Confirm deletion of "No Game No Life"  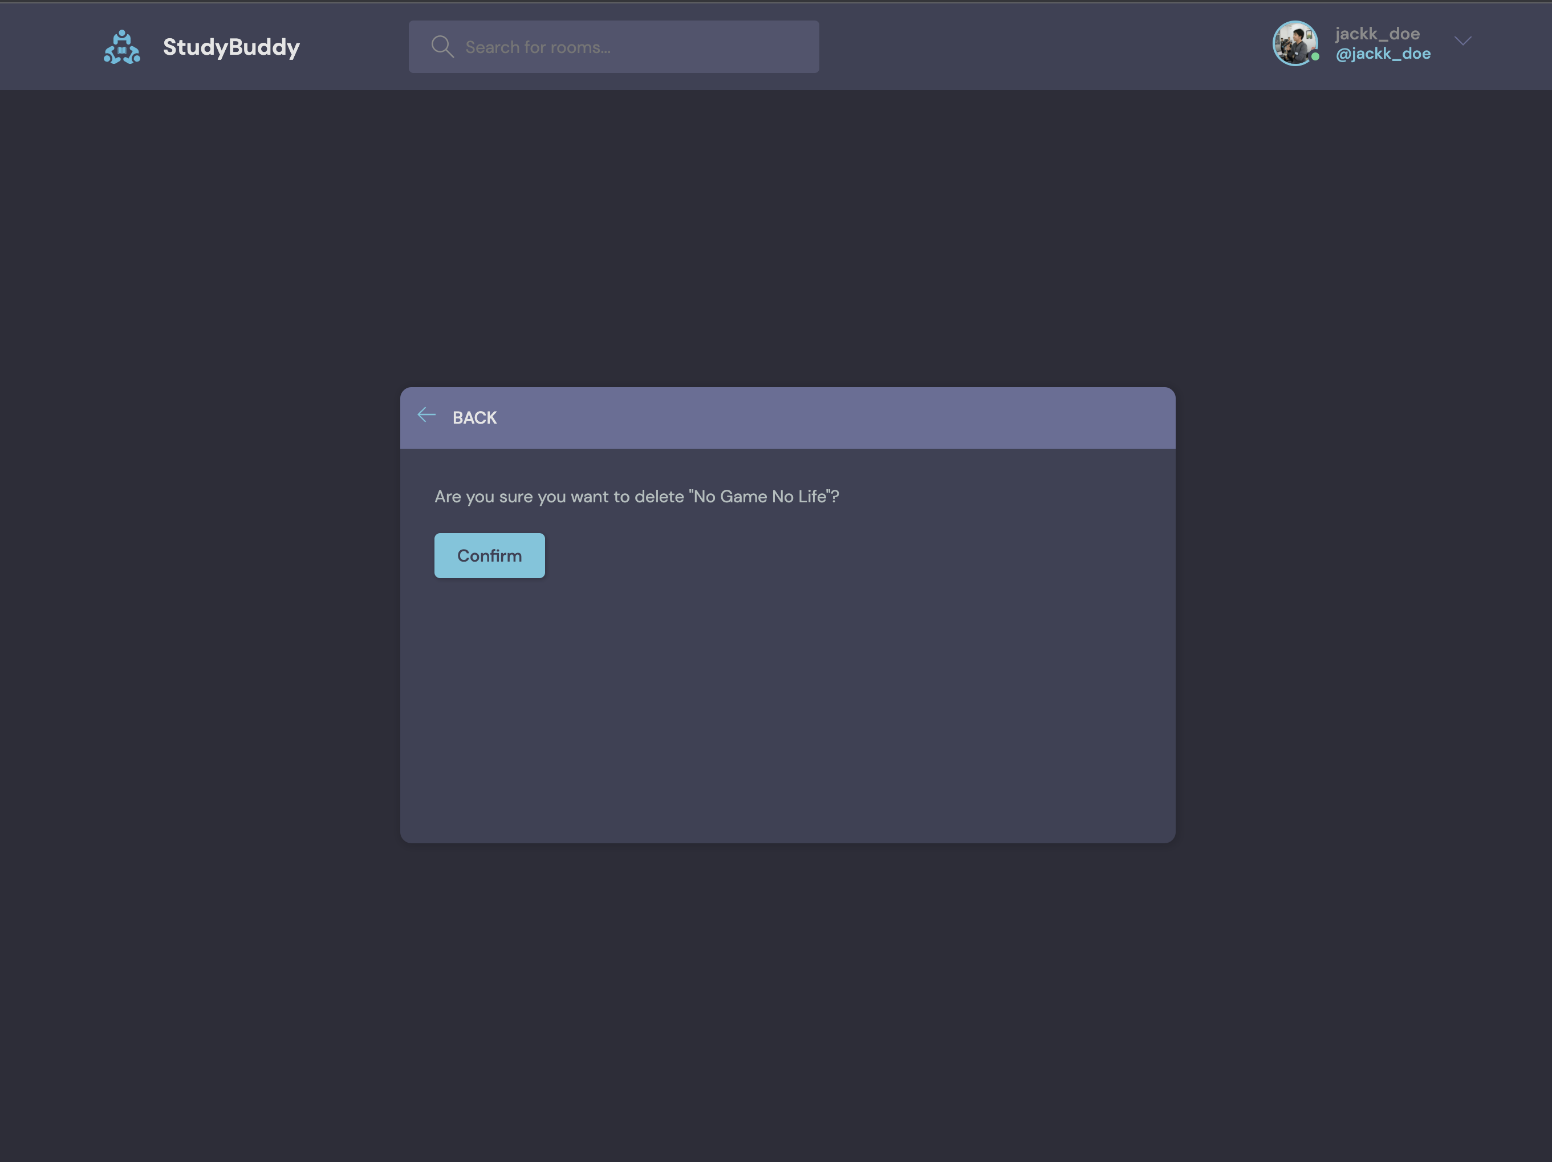(x=489, y=555)
